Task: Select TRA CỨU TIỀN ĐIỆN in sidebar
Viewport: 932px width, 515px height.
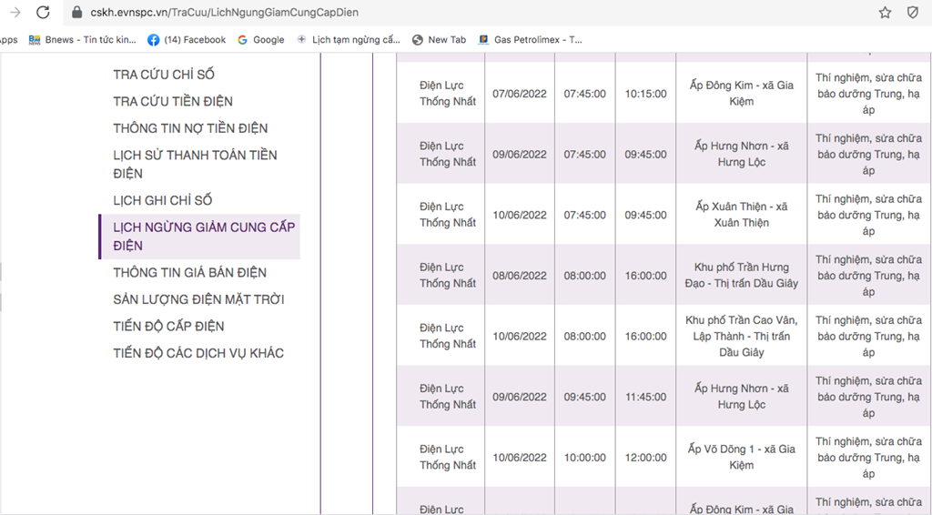Action: coord(173,101)
